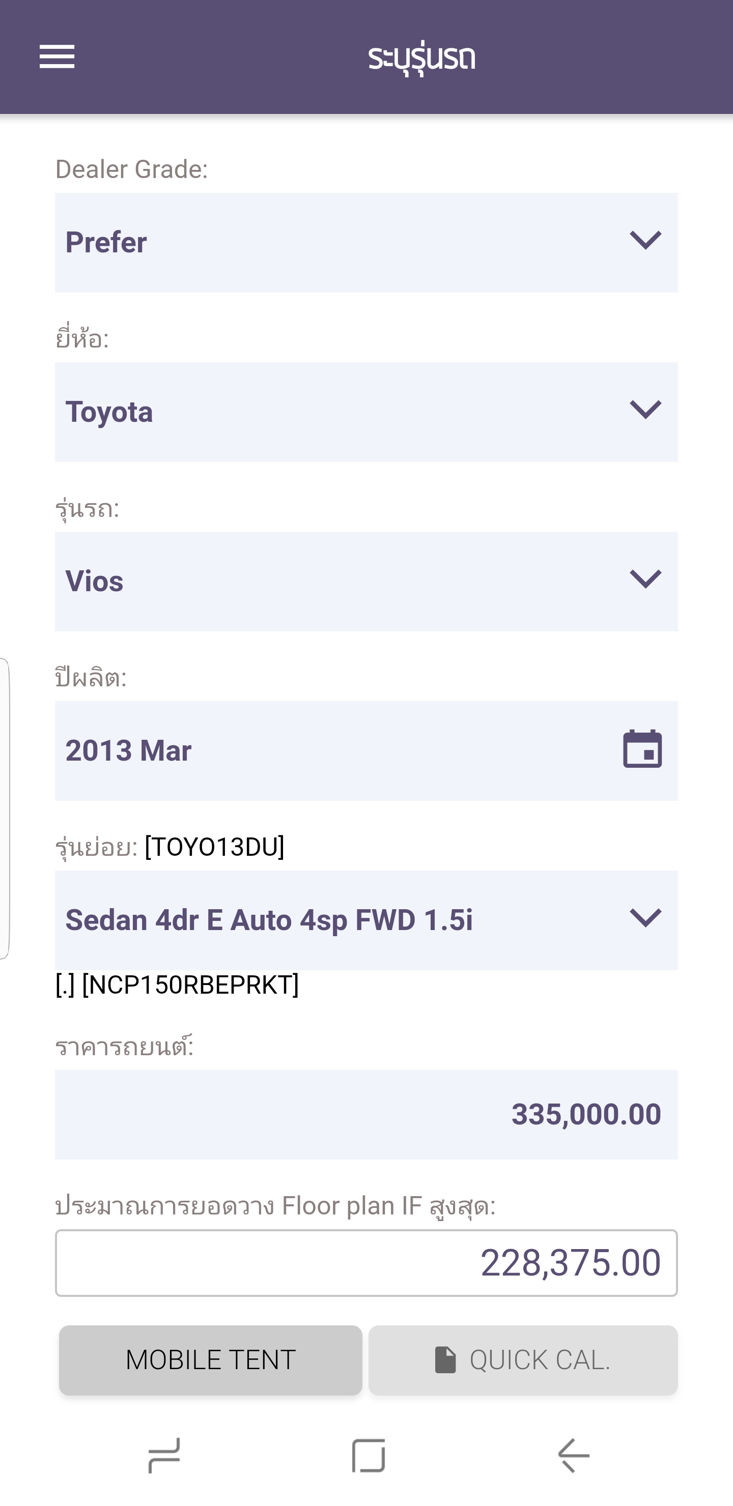This screenshot has height=1506, width=733.
Task: Expand the Toyota brand dropdown arrow
Action: tap(644, 410)
